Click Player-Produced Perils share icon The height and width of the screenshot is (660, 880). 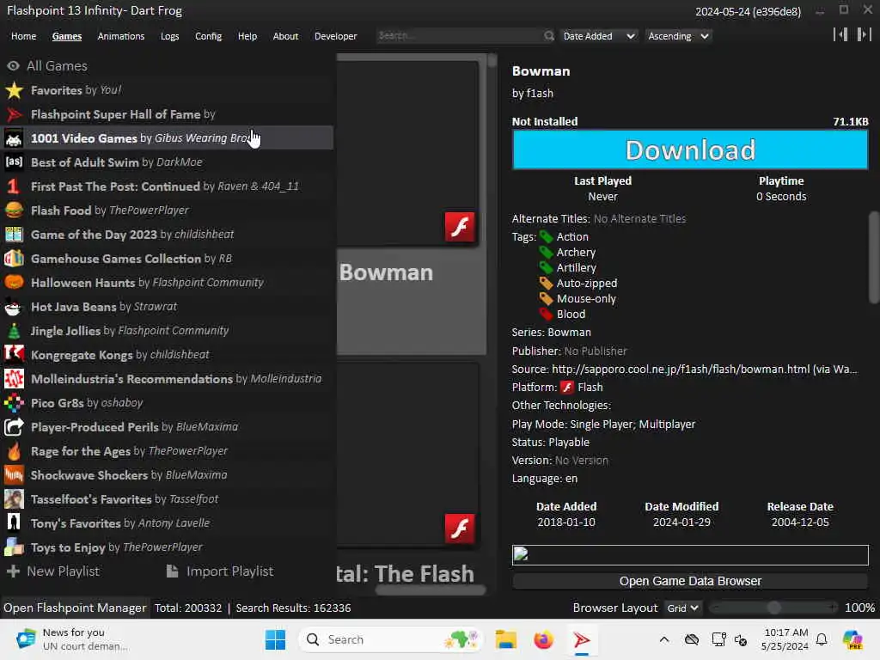pos(14,427)
